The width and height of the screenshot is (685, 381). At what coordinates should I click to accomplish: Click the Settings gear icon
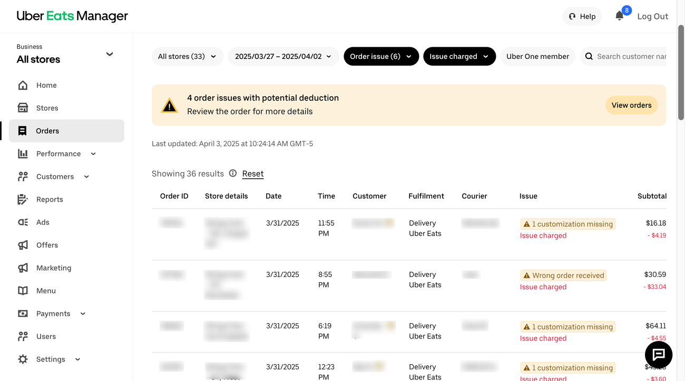click(23, 359)
